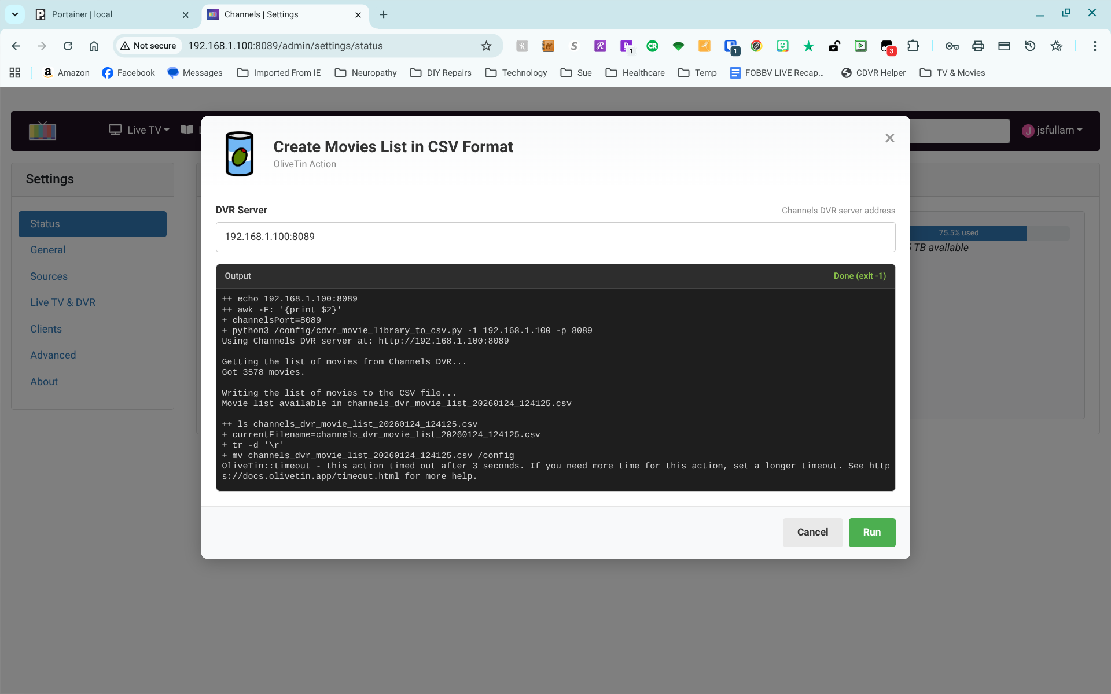This screenshot has width=1111, height=694.
Task: Open the browser history clock icon
Action: pyautogui.click(x=1030, y=46)
